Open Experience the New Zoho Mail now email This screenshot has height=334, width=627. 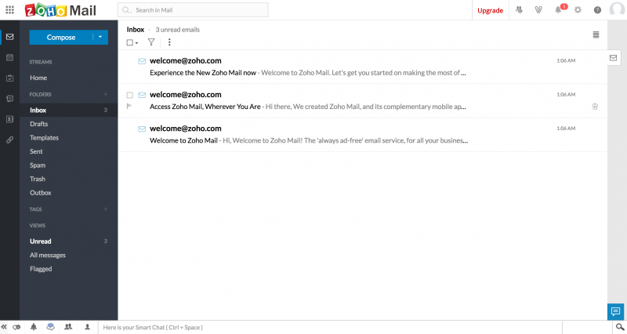[x=362, y=67]
